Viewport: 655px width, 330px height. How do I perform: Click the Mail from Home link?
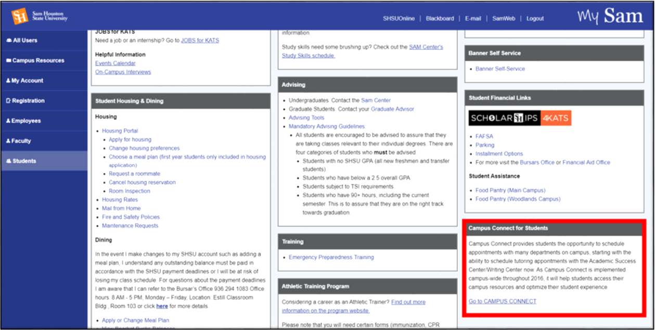(x=121, y=208)
